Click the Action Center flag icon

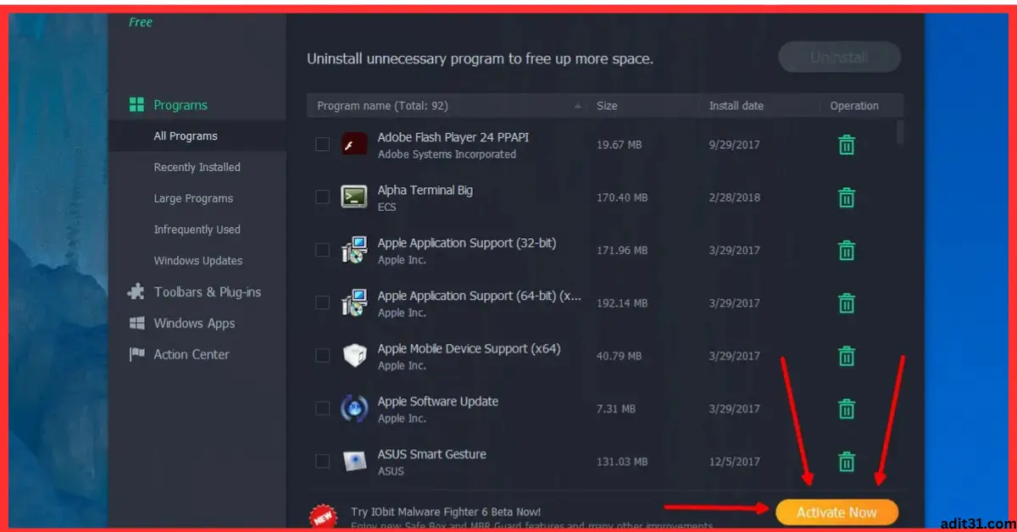coord(136,355)
